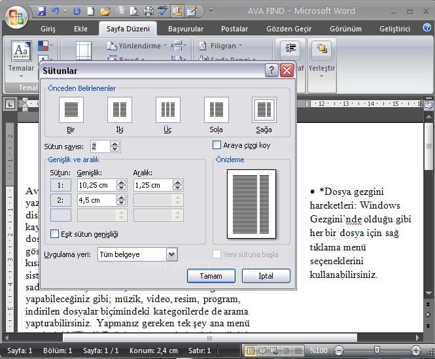Image resolution: width=435 pixels, height=359 pixels.
Task: Open the Görünüm ribbon tab
Action: click(345, 29)
